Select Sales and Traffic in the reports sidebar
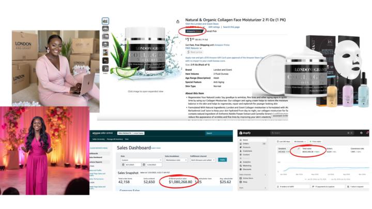This screenshot has height=209, width=372. pos(96,170)
